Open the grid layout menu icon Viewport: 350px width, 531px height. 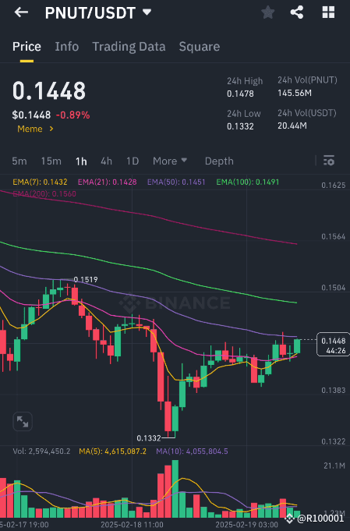[x=328, y=12]
